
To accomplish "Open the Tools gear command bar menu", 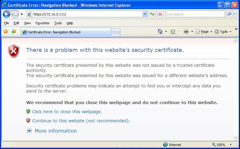I will click(x=223, y=32).
